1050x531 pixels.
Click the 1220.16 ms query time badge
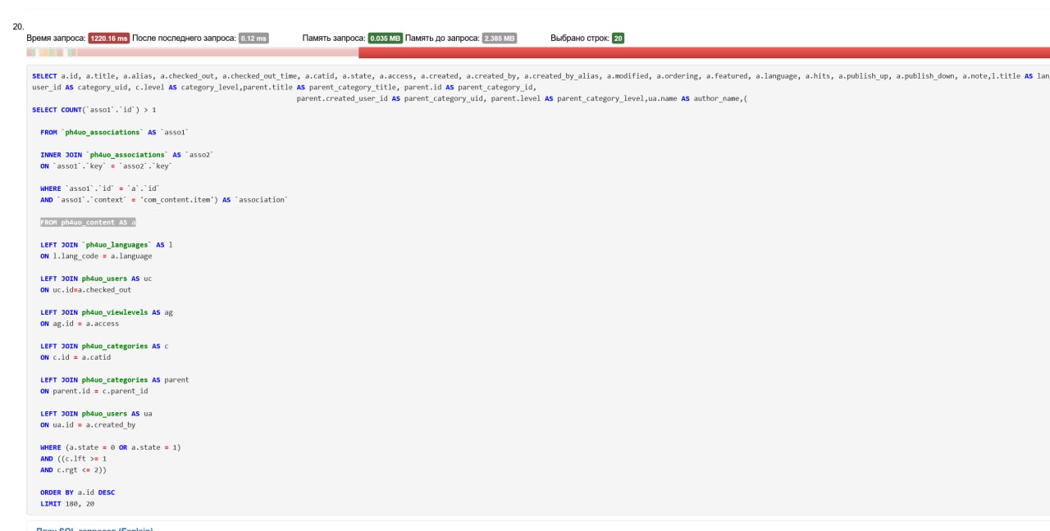click(109, 38)
